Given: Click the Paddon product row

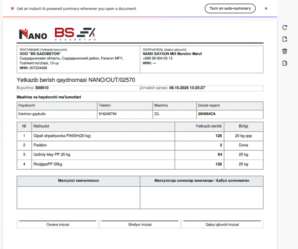Looking at the screenshot, I should click(x=140, y=145).
